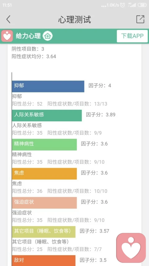The width and height of the screenshot is (149, 266).
Task: Open the green home icon
Action: (47, 36)
